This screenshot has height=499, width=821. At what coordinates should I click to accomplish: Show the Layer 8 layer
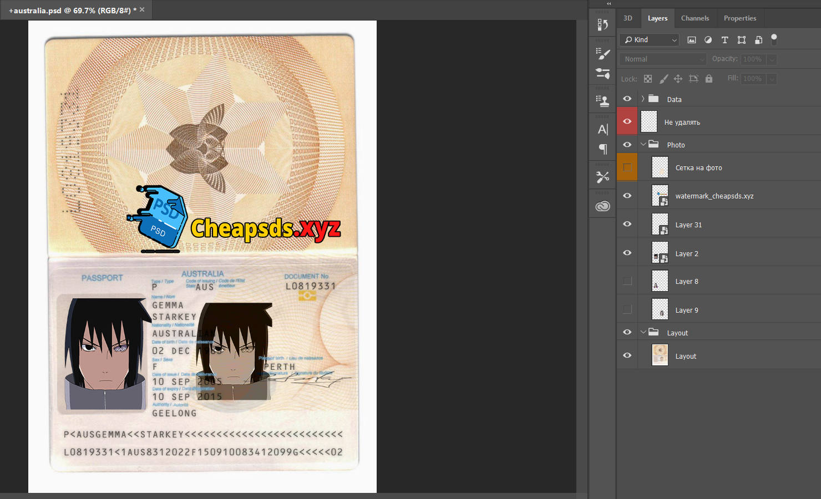pyautogui.click(x=627, y=281)
